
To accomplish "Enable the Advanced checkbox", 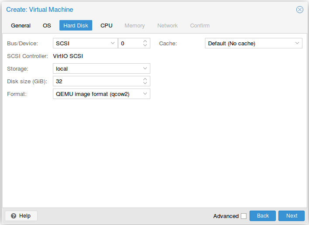I will click(x=243, y=216).
